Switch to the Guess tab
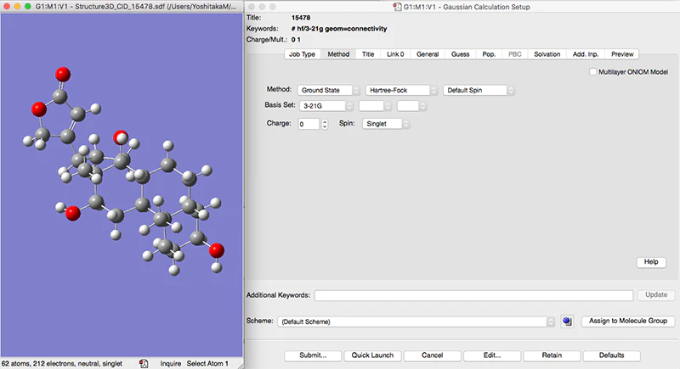 coord(460,54)
